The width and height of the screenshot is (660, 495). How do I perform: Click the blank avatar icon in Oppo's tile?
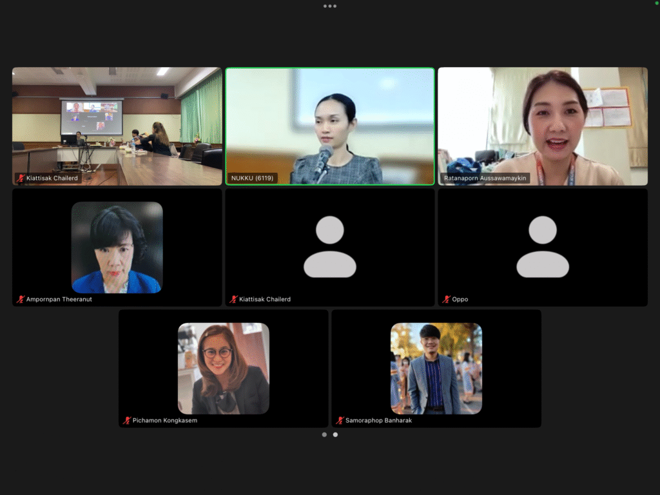pyautogui.click(x=543, y=247)
